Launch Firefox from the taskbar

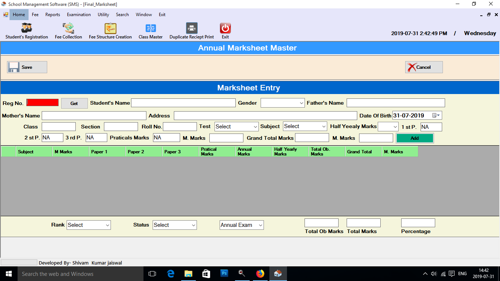(x=260, y=274)
